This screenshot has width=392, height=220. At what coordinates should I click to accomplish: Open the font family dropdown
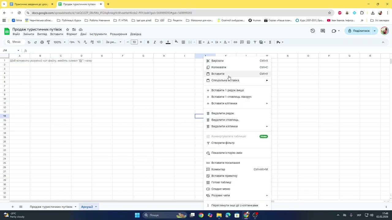pyautogui.click(x=114, y=42)
